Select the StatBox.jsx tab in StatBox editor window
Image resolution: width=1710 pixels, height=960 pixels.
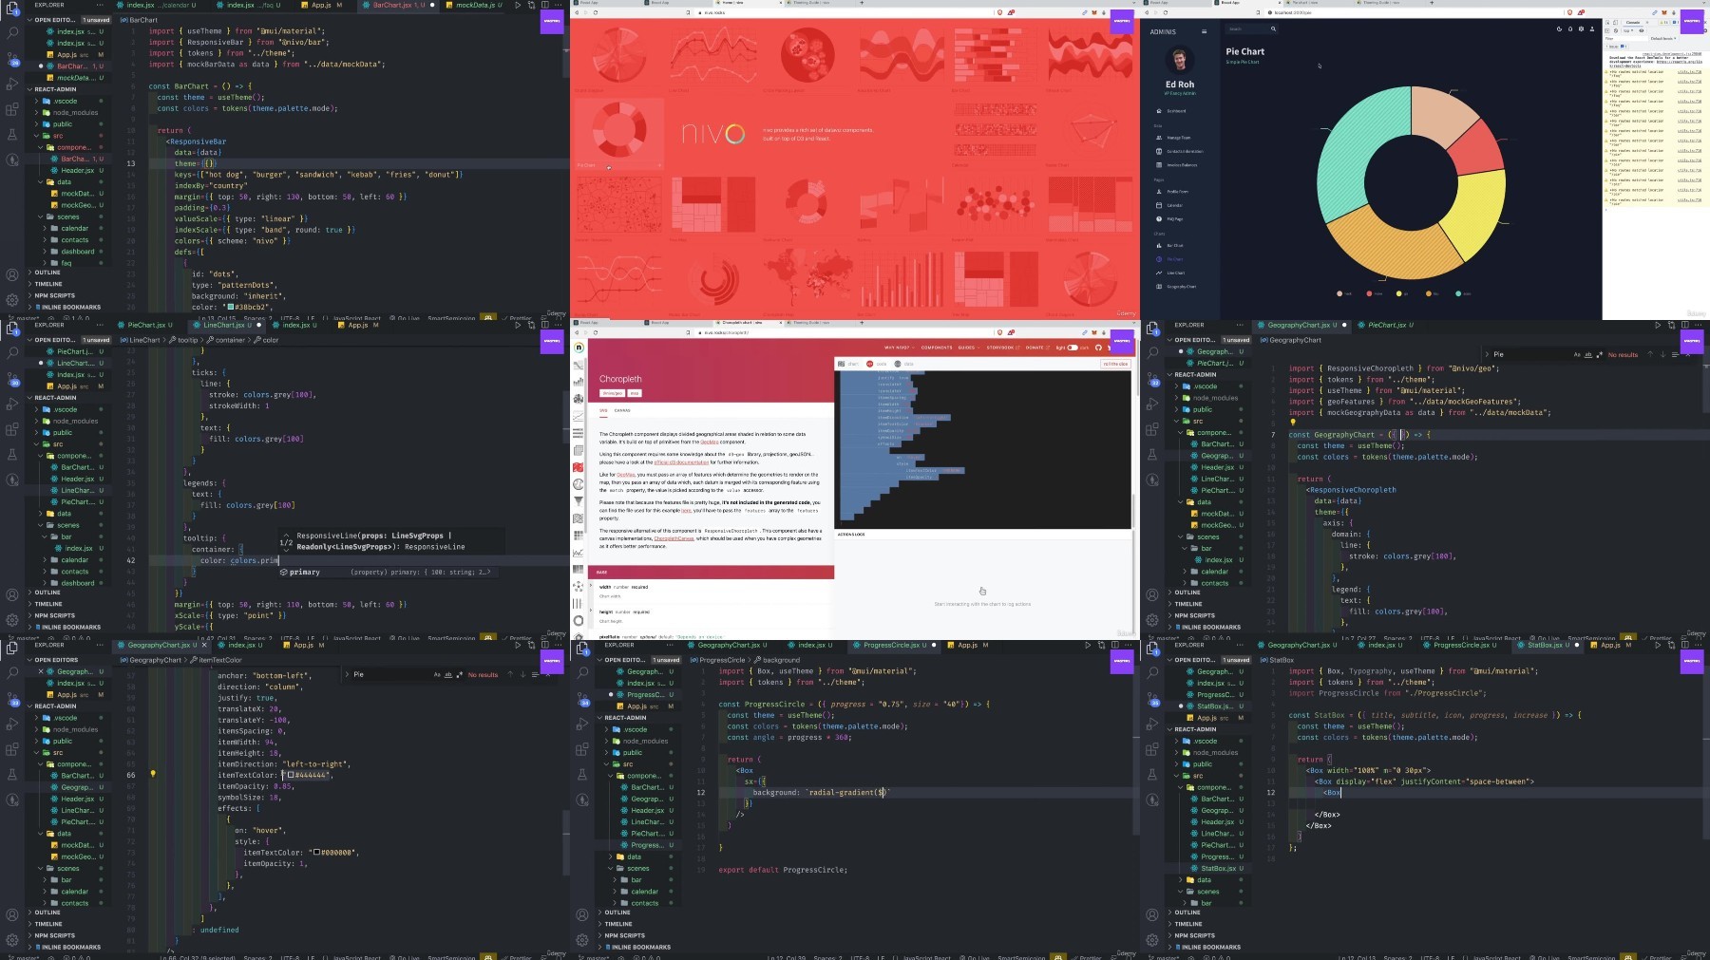pos(1547,645)
